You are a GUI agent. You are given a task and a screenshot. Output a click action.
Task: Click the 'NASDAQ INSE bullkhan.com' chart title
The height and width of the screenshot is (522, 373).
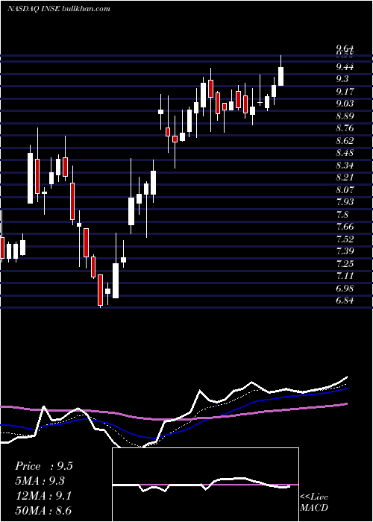pyautogui.click(x=59, y=9)
